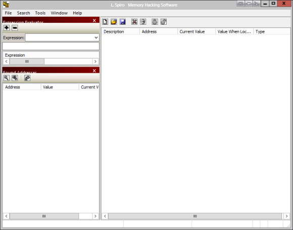
Task: Click the first search magnifier icon in Found Addresses
Action: tap(7, 78)
